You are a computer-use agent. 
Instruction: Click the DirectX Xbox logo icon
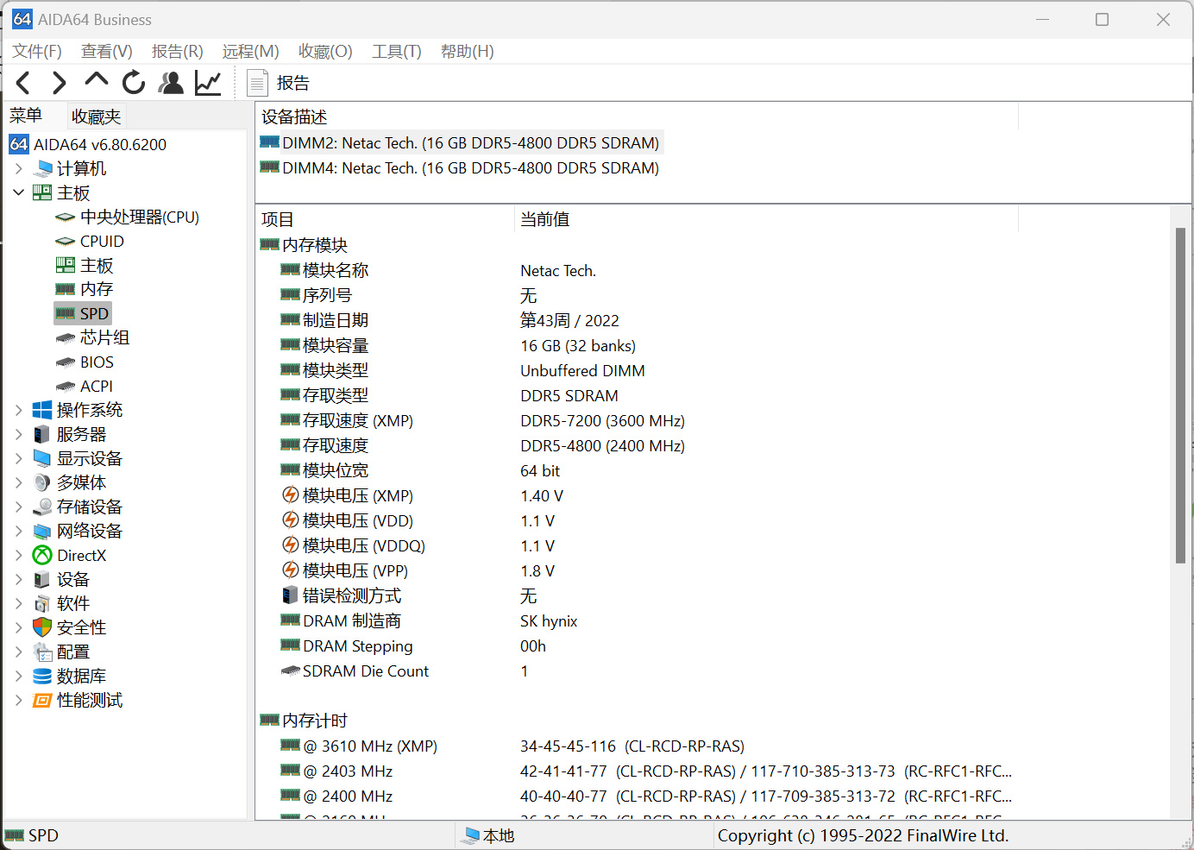tap(42, 555)
